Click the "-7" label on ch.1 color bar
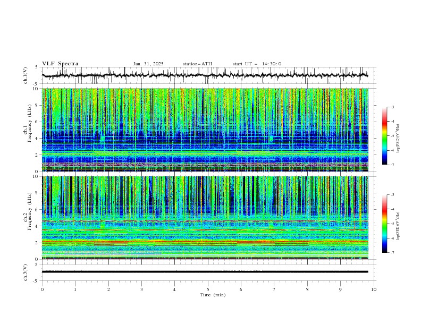The width and height of the screenshot is (421, 325). [392, 165]
